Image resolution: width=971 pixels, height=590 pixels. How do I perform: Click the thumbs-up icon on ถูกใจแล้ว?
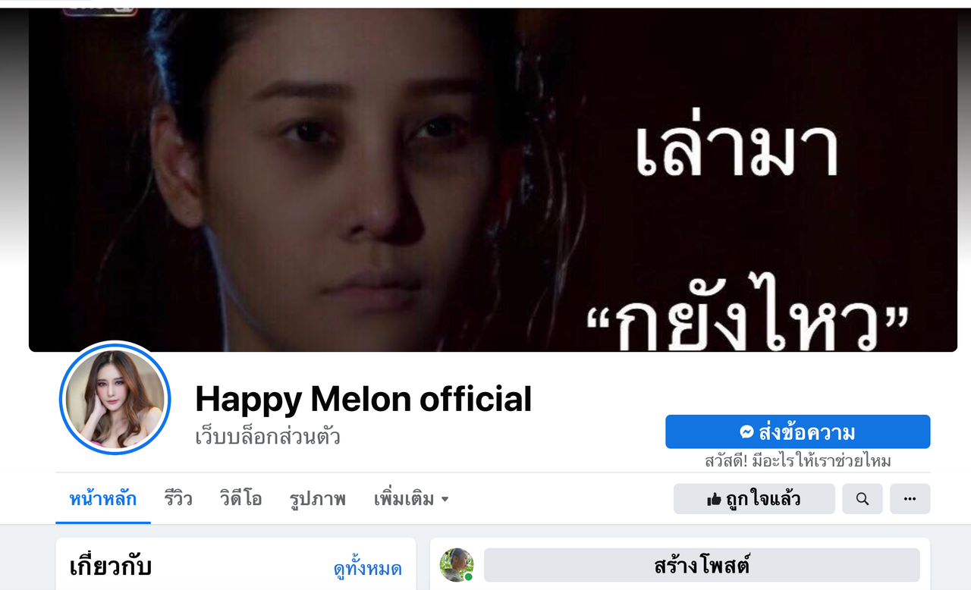point(713,499)
